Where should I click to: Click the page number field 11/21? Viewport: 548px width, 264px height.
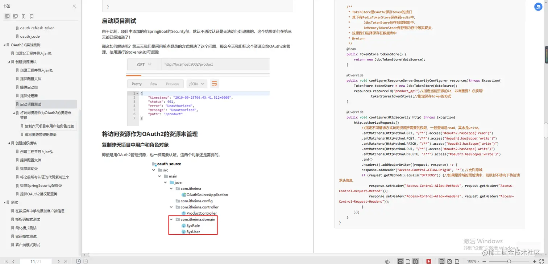[x=36, y=261]
